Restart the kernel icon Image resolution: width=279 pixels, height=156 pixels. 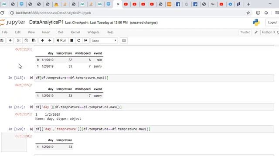(x=78, y=40)
